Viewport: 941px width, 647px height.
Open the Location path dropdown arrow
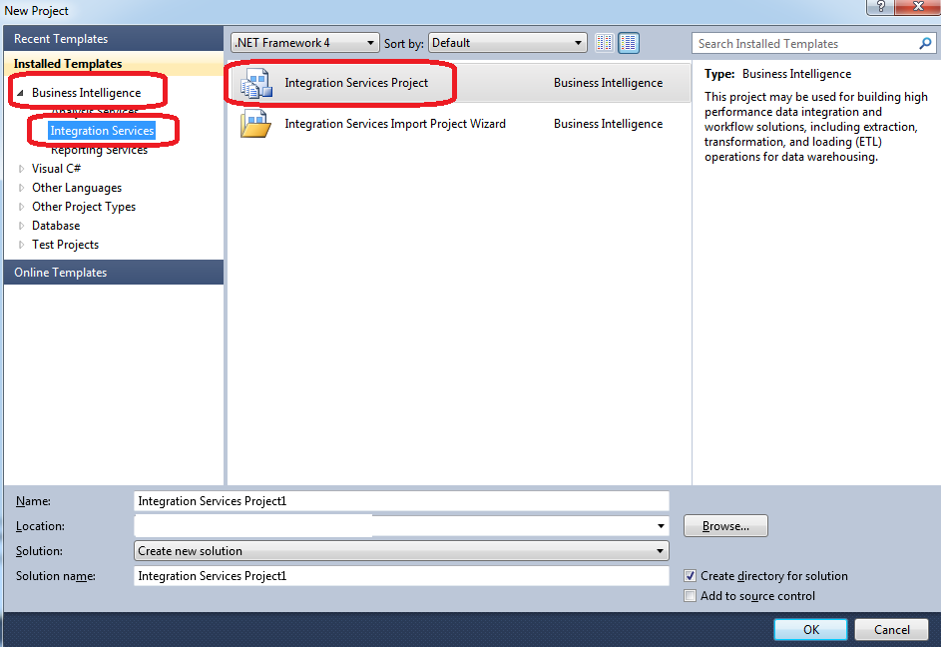pos(661,525)
